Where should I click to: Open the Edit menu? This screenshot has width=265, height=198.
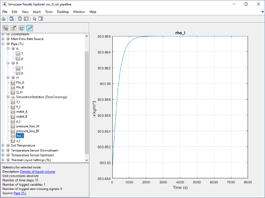pos(15,12)
